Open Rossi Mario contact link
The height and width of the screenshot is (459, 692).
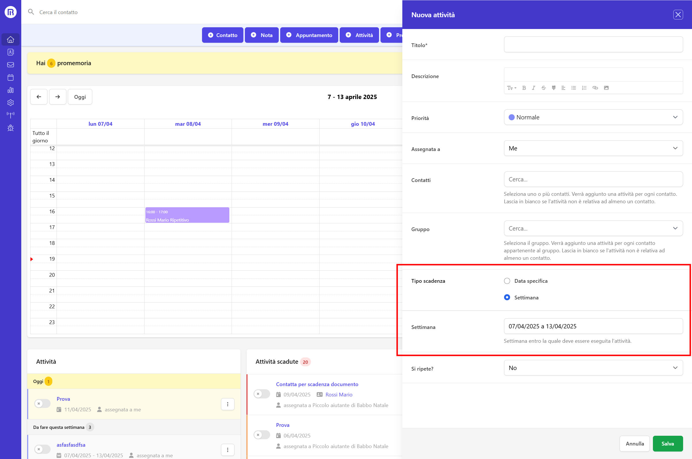coord(339,395)
